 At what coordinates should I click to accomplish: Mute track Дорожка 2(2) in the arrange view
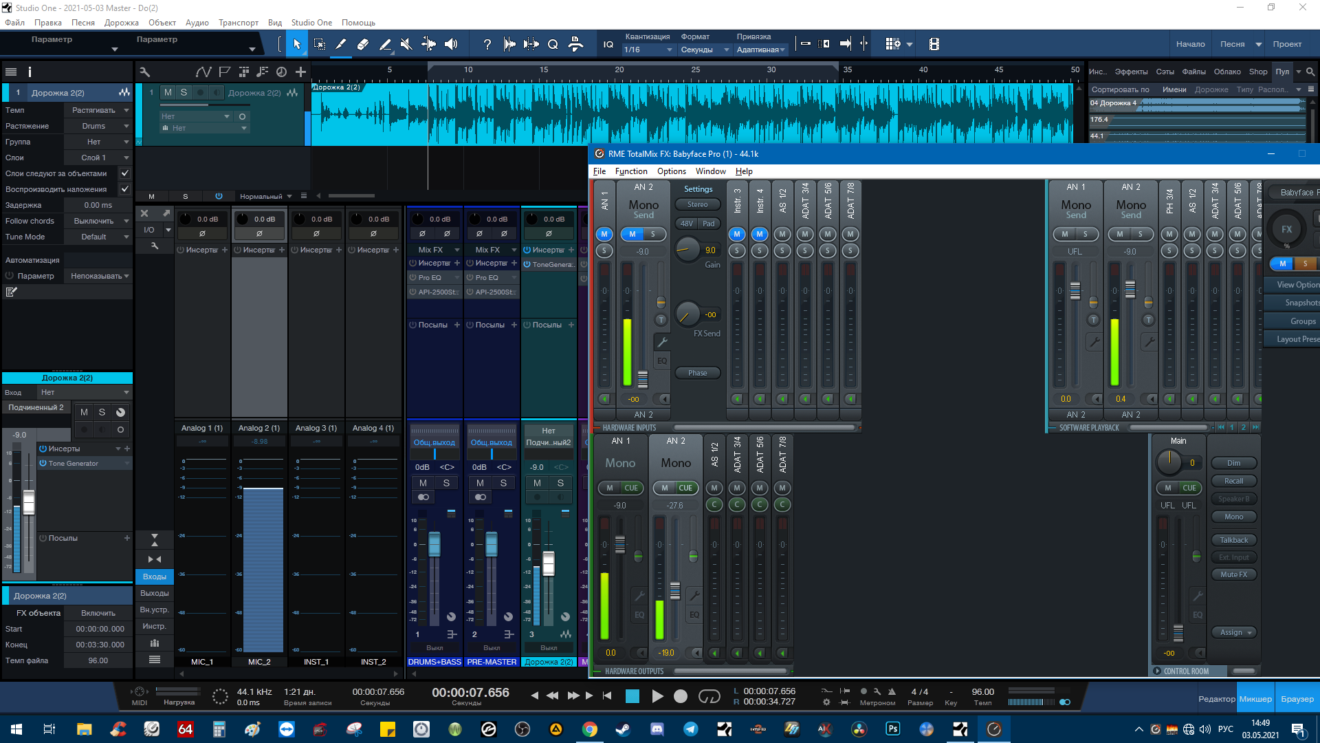click(x=168, y=92)
